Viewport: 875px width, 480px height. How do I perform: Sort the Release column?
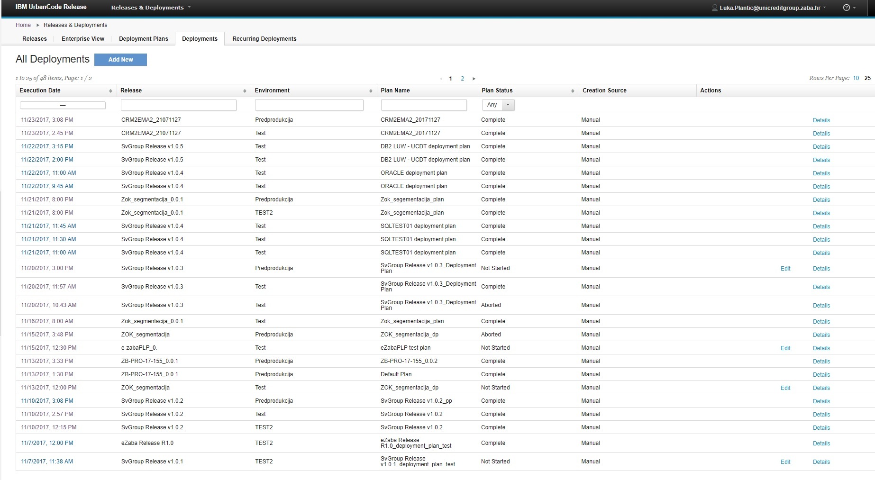[x=245, y=91]
